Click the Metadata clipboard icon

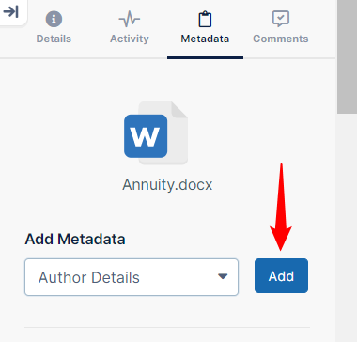(x=205, y=19)
